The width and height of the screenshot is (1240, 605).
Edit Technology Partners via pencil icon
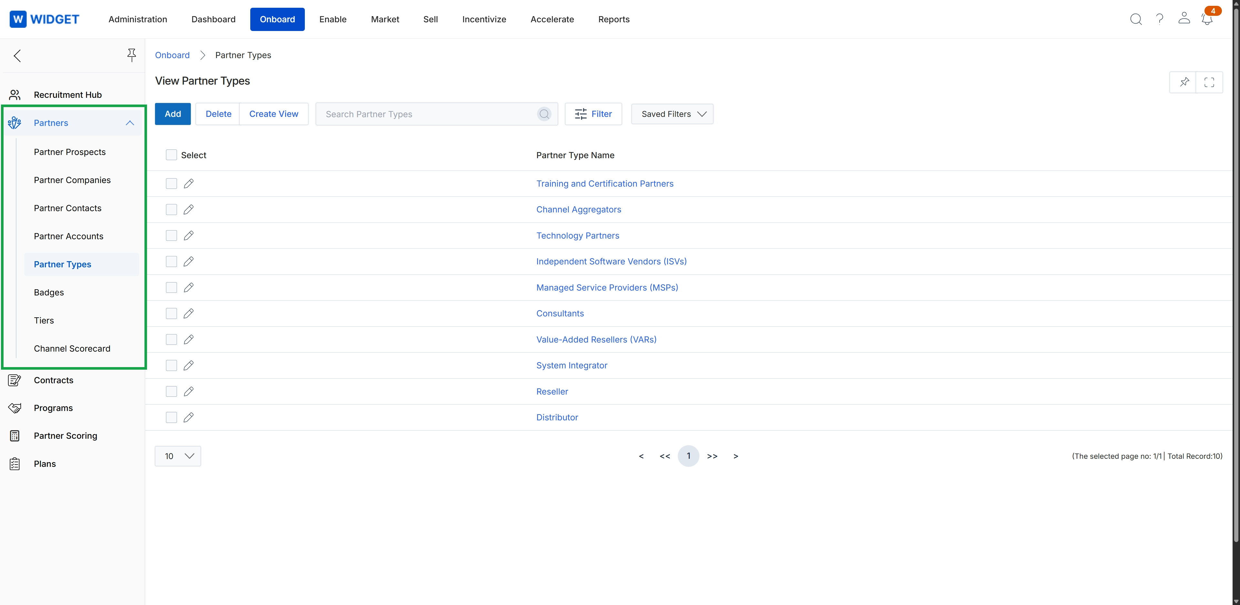pyautogui.click(x=189, y=235)
